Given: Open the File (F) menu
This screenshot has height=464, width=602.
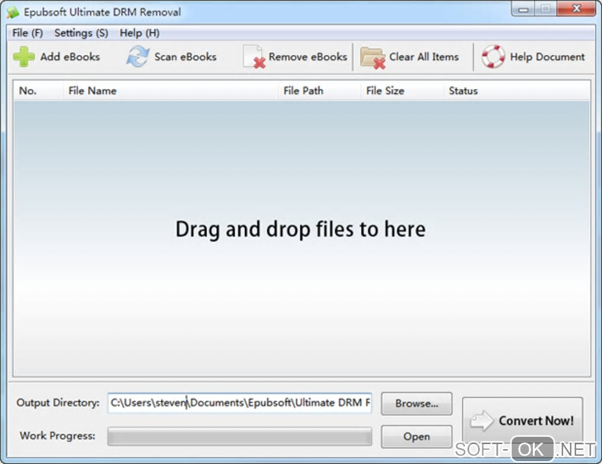Looking at the screenshot, I should coord(27,33).
